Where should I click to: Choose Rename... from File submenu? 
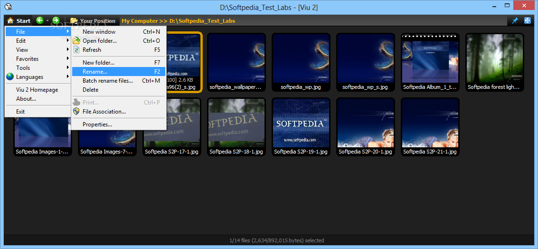(x=119, y=71)
